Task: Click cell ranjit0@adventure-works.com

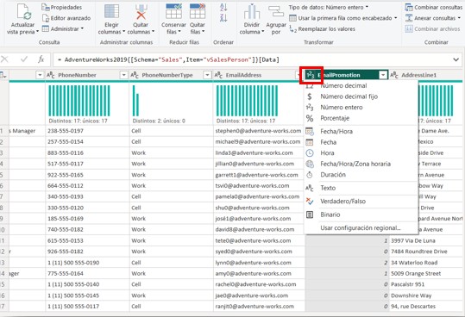Action: coord(258,307)
